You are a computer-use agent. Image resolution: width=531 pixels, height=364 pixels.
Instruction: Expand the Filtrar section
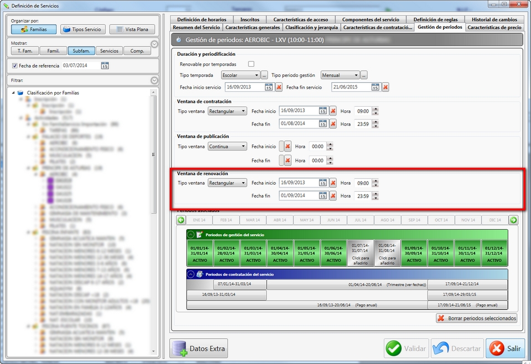(x=154, y=81)
